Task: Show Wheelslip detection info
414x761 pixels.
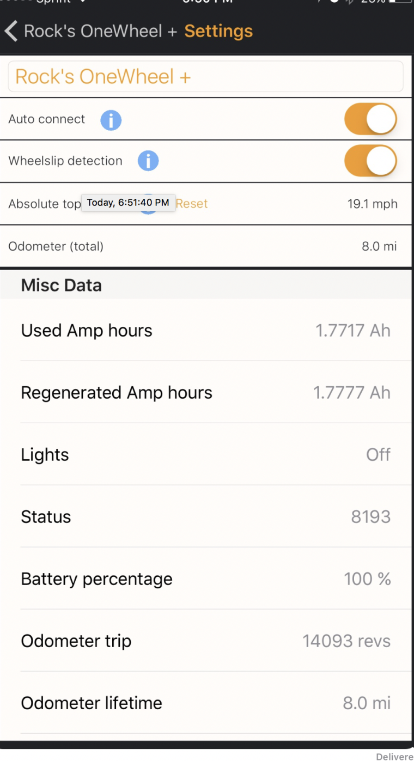Action: point(148,161)
